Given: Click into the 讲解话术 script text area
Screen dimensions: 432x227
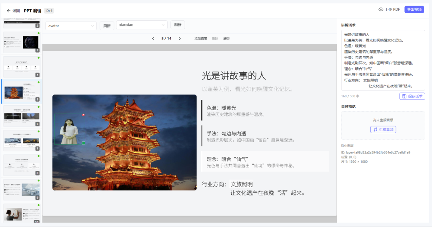Looking at the screenshot, I should coord(383,60).
